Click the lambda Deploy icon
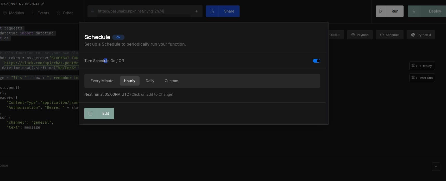Screen dimensions: 446x181 point(414,11)
